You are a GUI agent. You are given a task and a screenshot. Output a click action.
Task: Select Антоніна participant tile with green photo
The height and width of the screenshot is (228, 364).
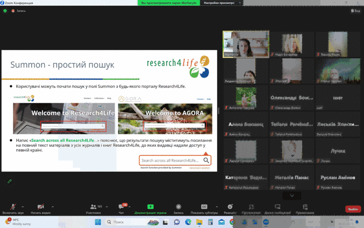pos(246,98)
